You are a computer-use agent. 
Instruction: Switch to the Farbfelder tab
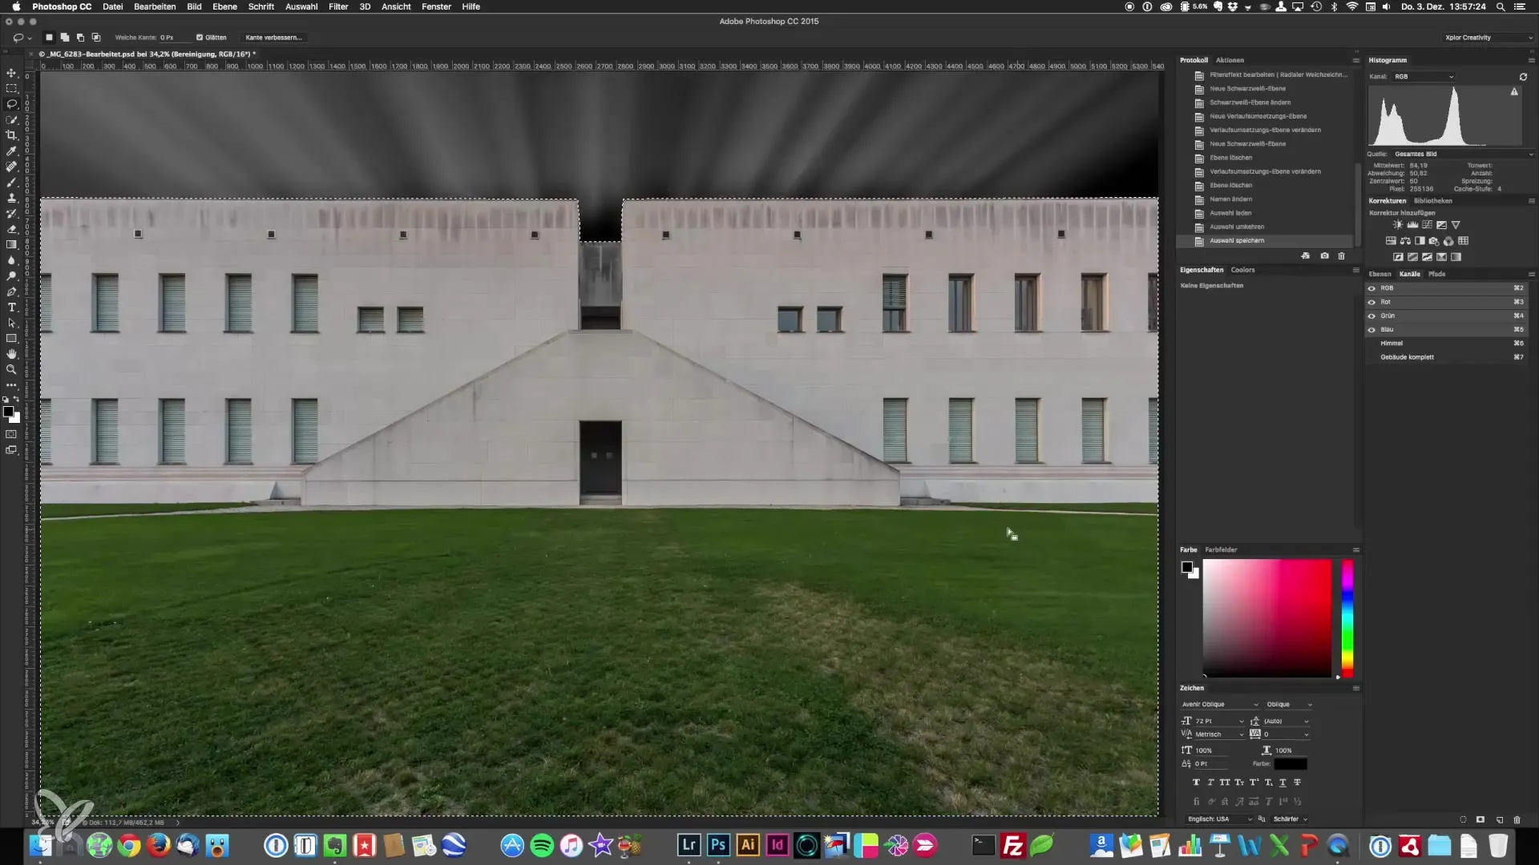[1221, 550]
